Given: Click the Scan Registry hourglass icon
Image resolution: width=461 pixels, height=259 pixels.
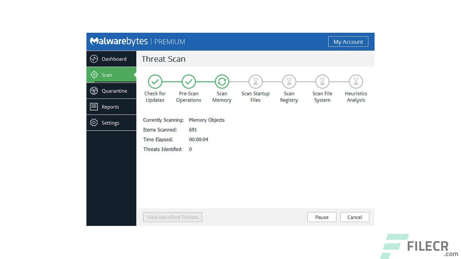Looking at the screenshot, I should pos(289,81).
